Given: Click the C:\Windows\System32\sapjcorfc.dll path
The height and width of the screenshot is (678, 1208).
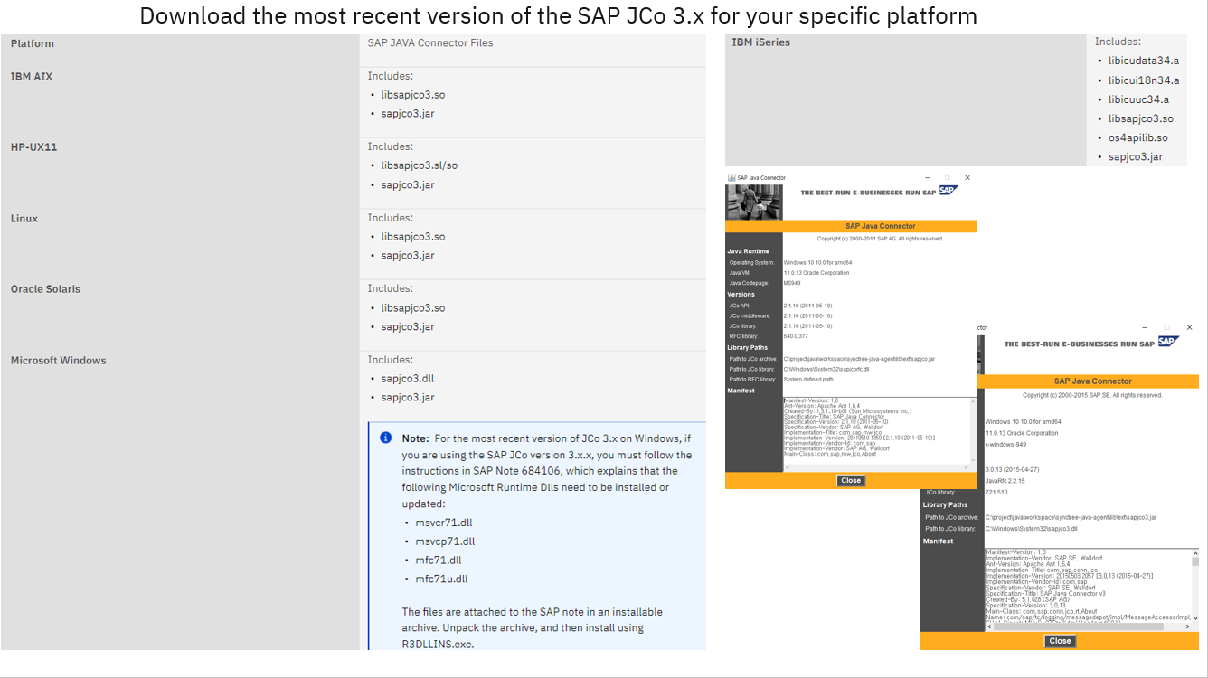Looking at the screenshot, I should coord(826,369).
